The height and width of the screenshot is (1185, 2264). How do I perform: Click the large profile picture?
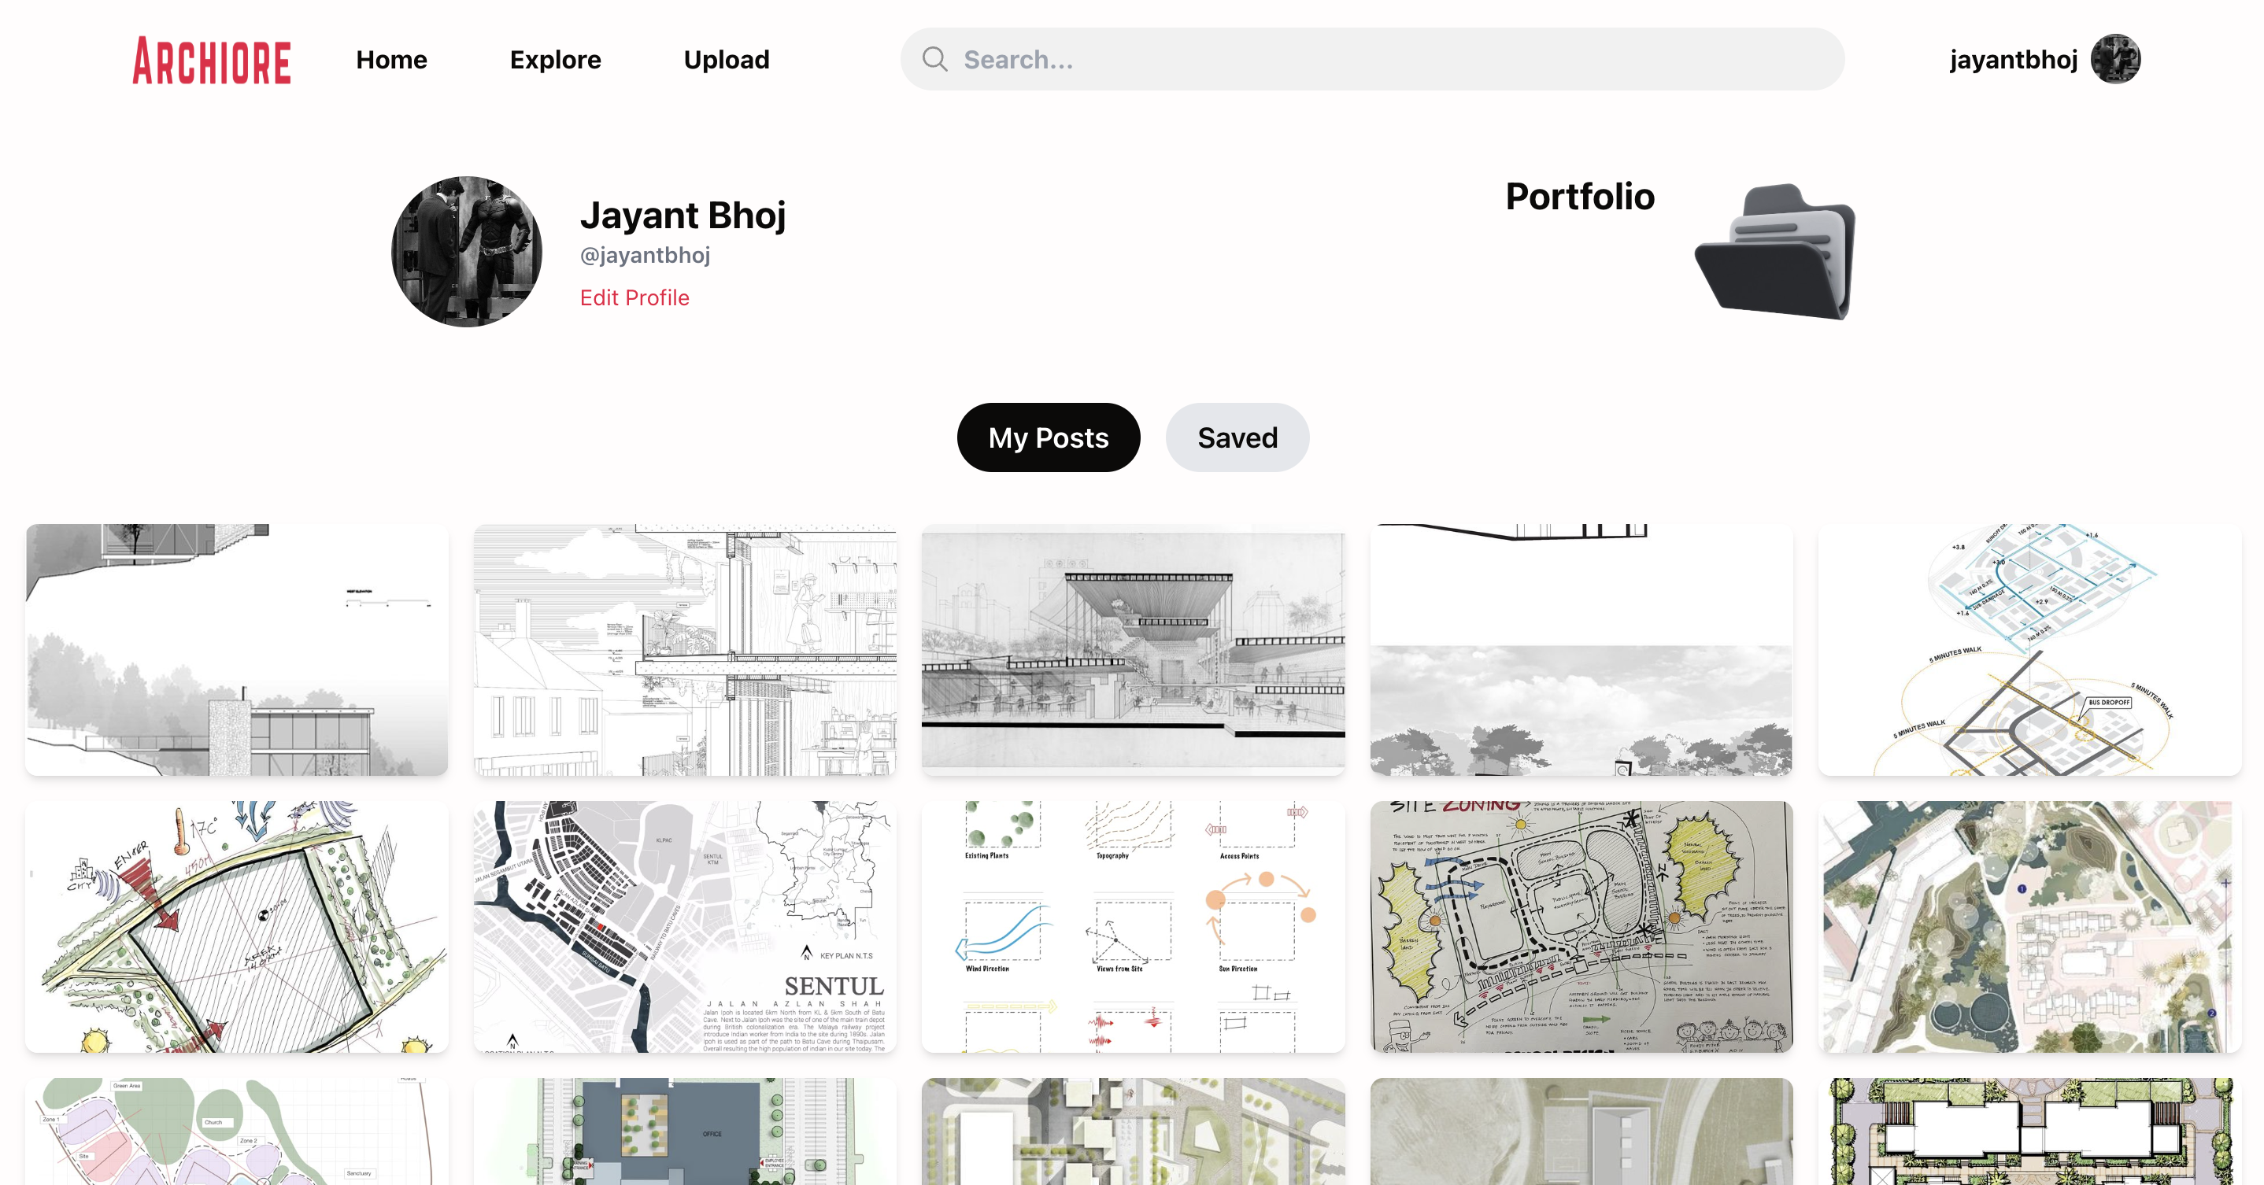coord(466,251)
